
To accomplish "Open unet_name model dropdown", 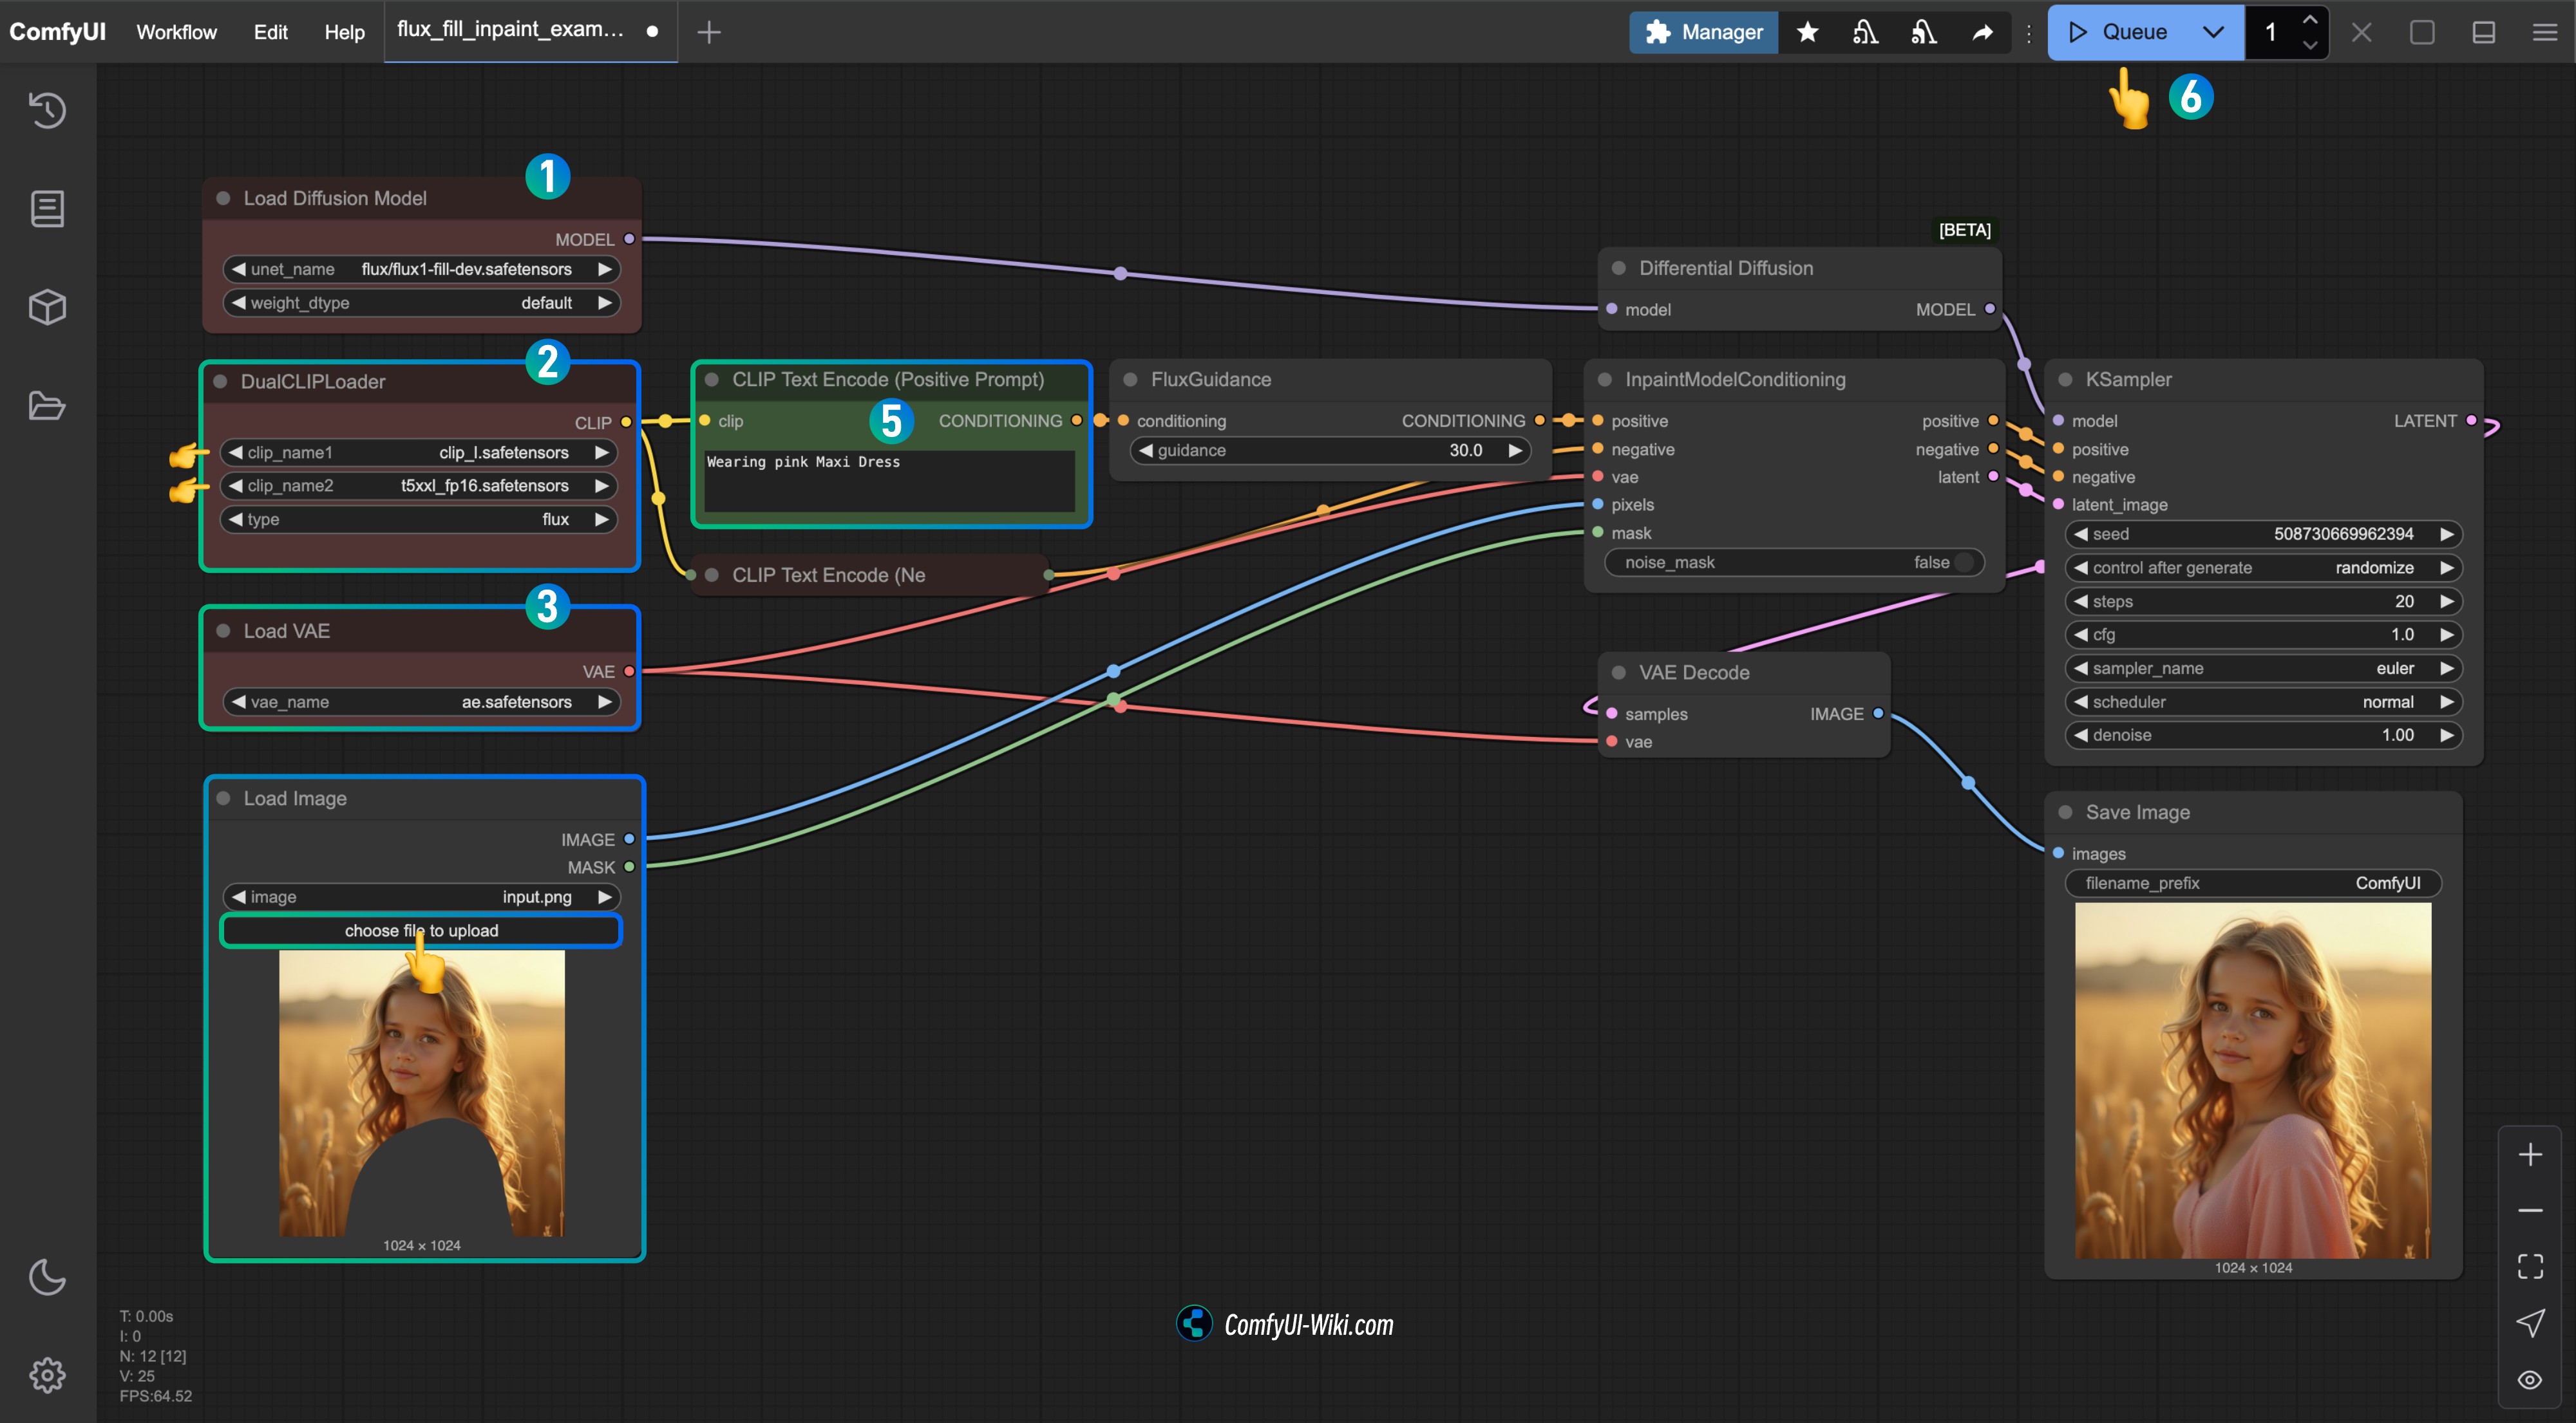I will pos(421,269).
